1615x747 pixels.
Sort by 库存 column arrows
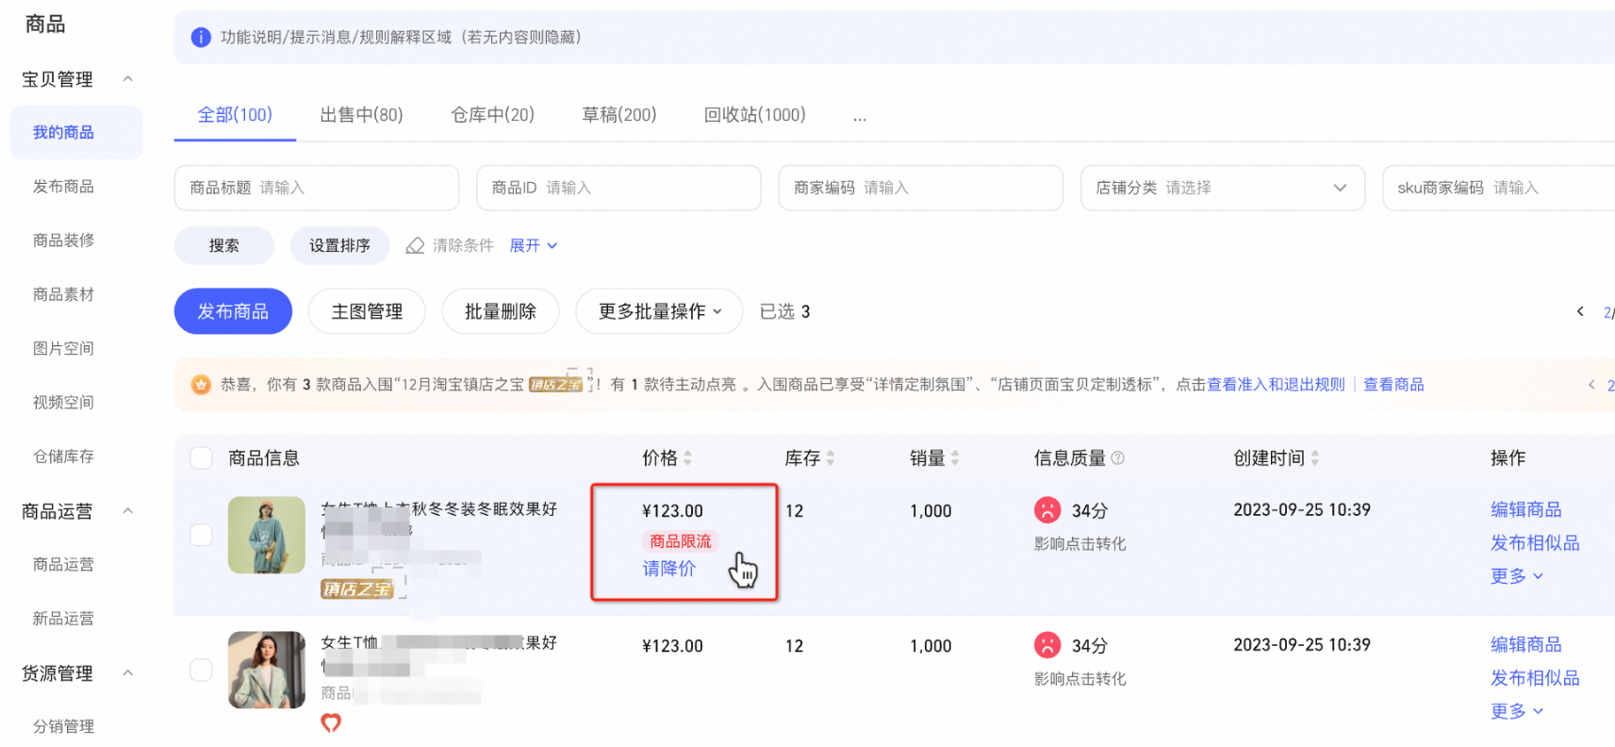[x=831, y=458]
